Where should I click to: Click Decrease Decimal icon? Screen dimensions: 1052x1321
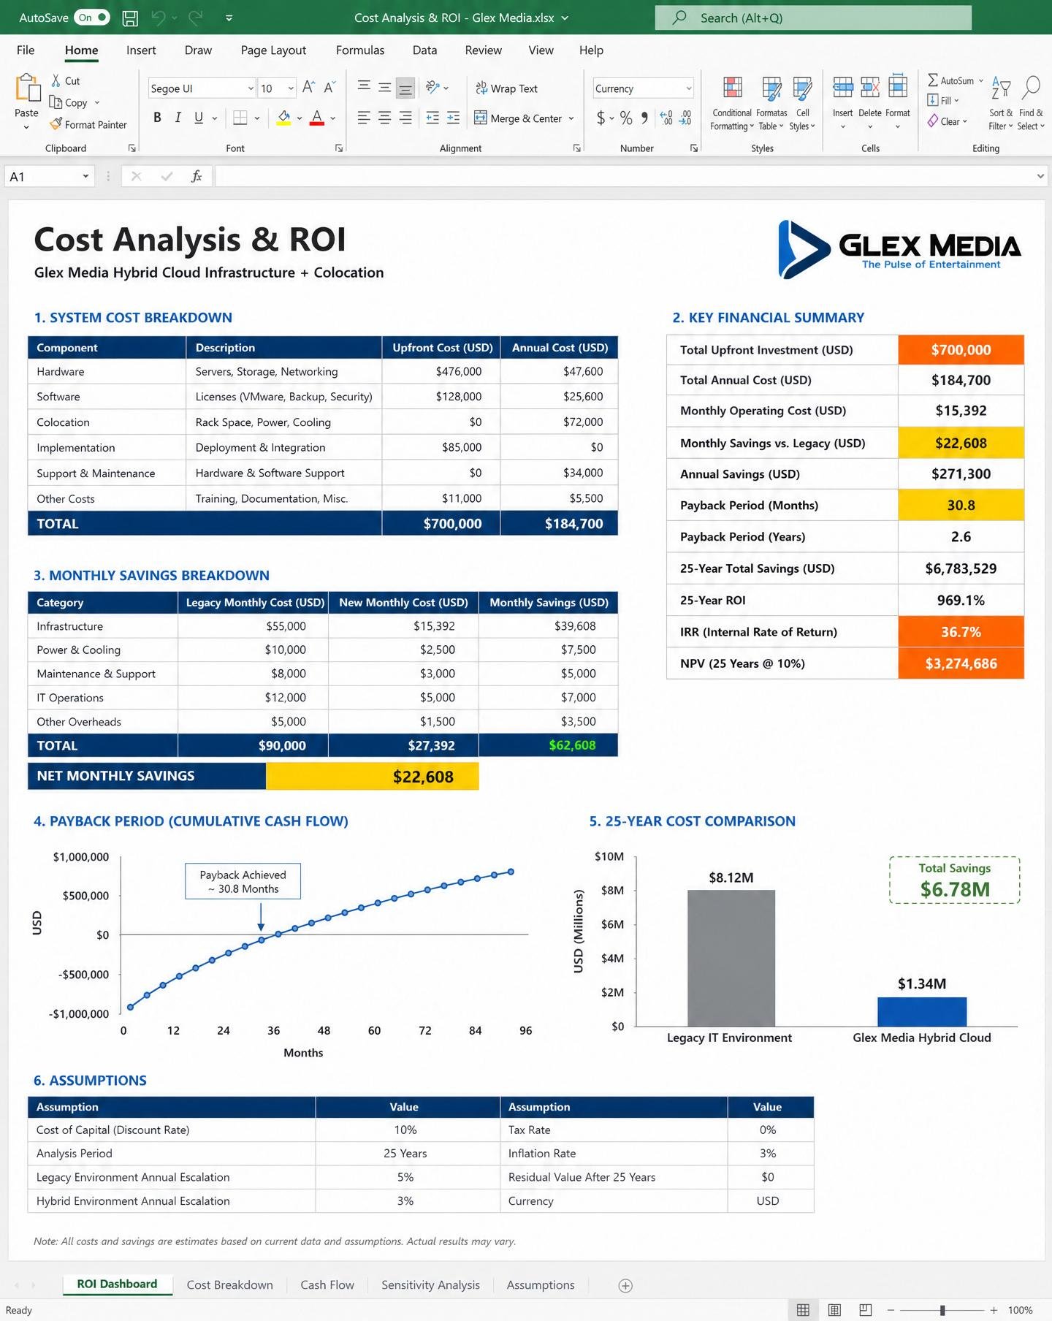point(685,118)
